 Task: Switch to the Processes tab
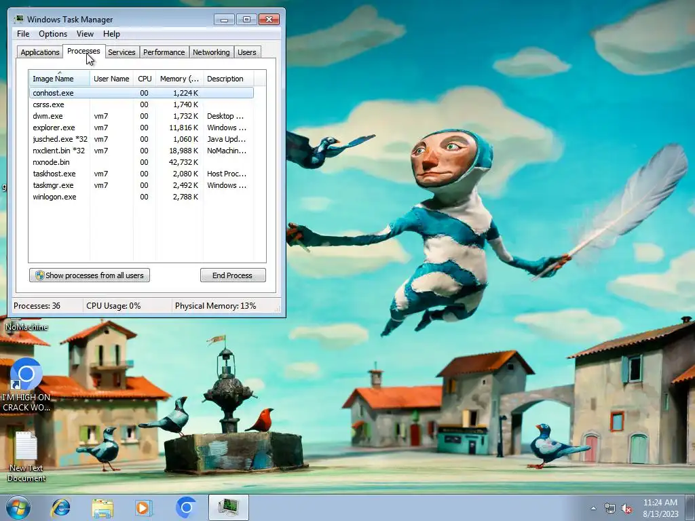click(x=83, y=51)
